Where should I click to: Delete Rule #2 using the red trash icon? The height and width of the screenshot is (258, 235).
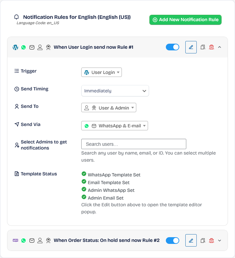[211, 241]
